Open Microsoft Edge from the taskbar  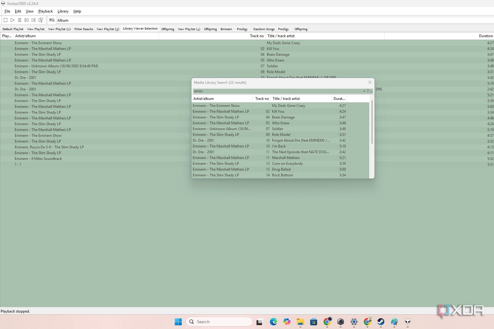click(273, 322)
